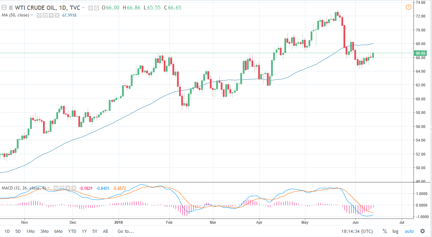Remove the MACD indicator with the X icon
This screenshot has height=237, width=432.
click(x=73, y=188)
